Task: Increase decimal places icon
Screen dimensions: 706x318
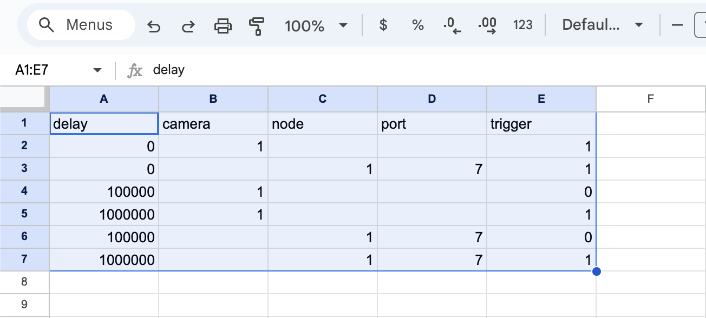Action: tap(487, 25)
